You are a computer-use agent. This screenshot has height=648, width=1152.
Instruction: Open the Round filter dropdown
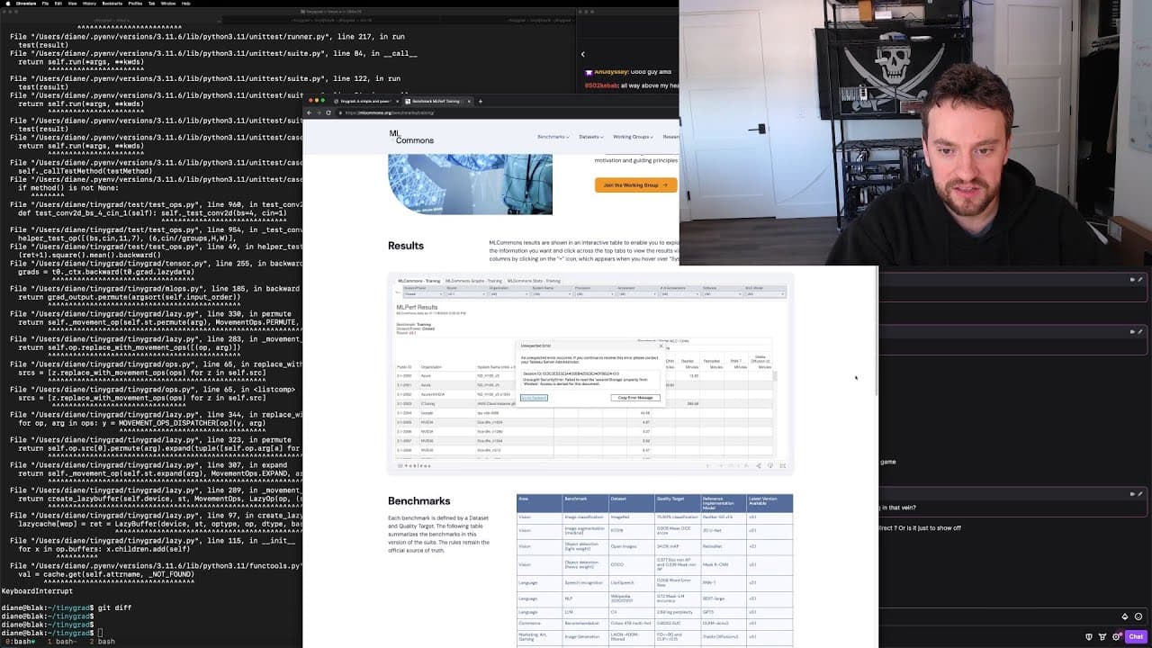point(465,294)
